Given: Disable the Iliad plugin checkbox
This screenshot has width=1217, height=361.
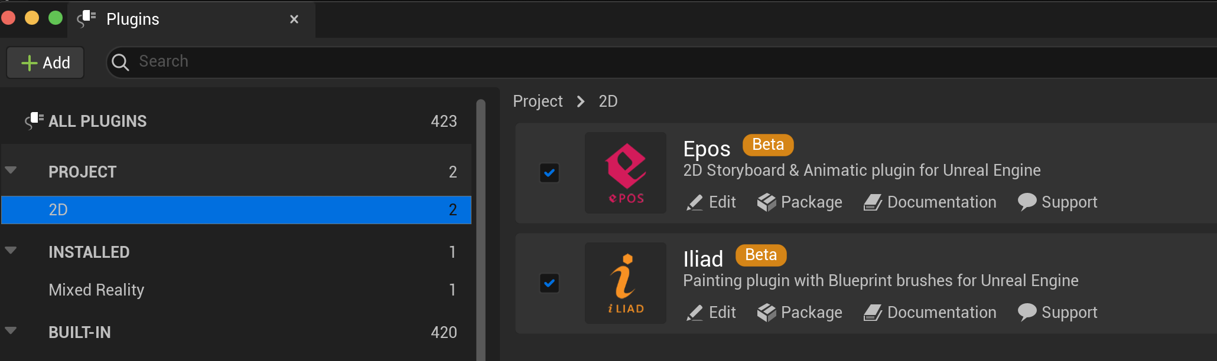Looking at the screenshot, I should [549, 283].
